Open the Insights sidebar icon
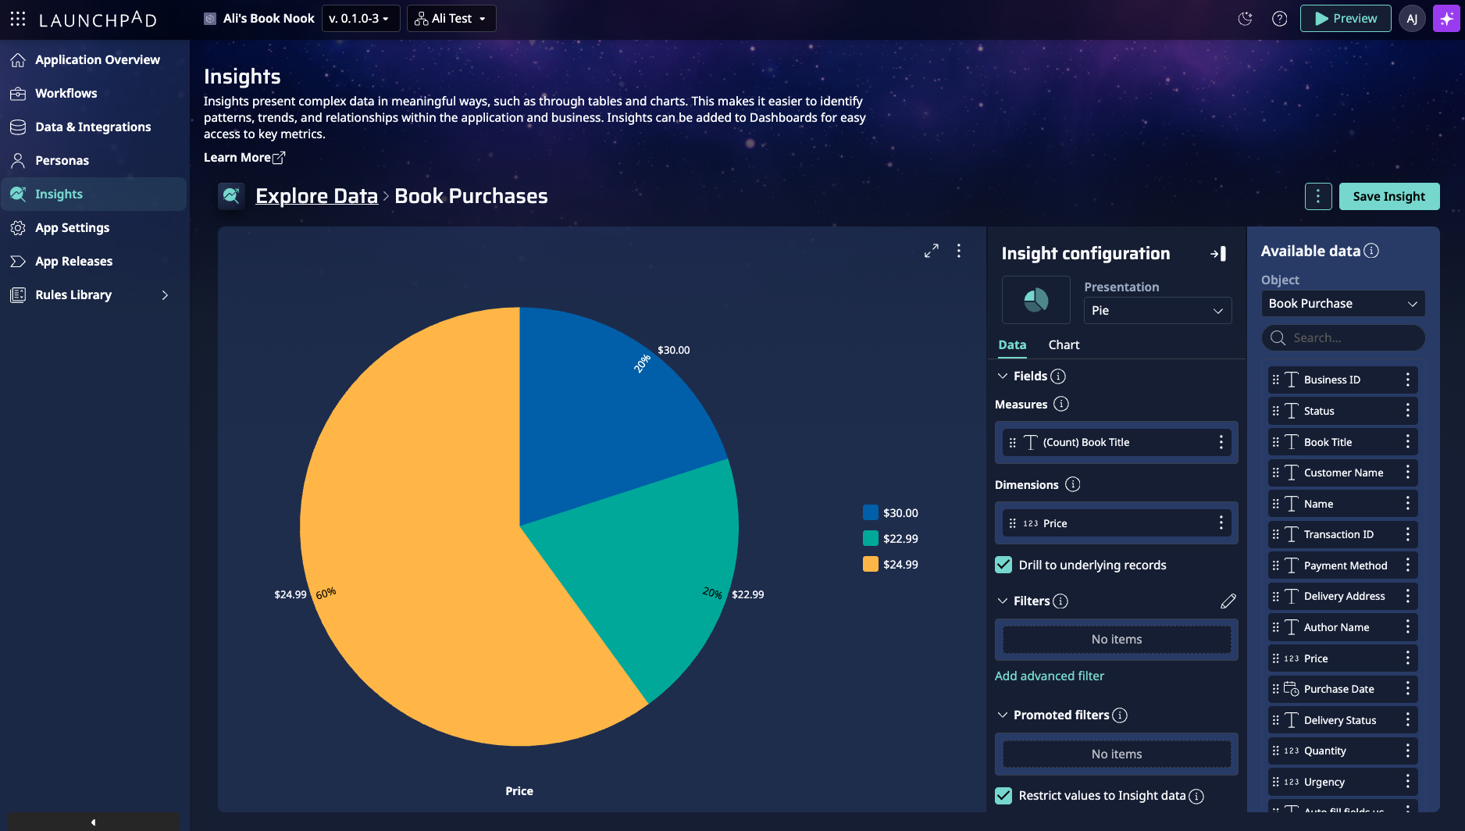 coord(18,194)
